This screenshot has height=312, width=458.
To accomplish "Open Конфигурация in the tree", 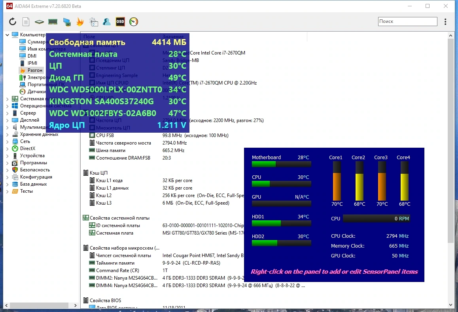I will [36, 177].
